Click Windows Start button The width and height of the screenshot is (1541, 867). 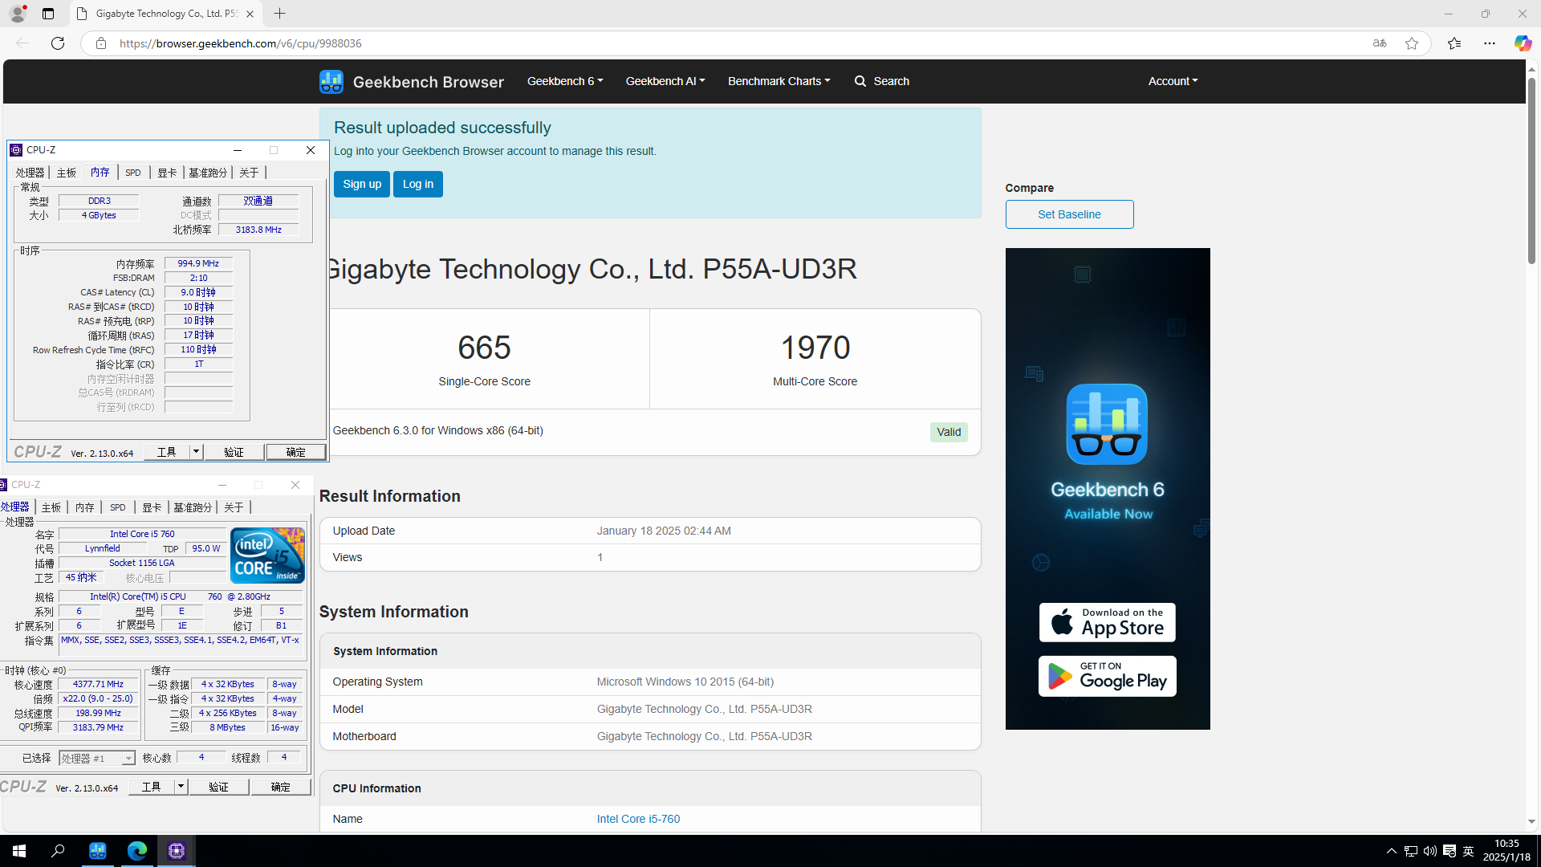coord(19,851)
